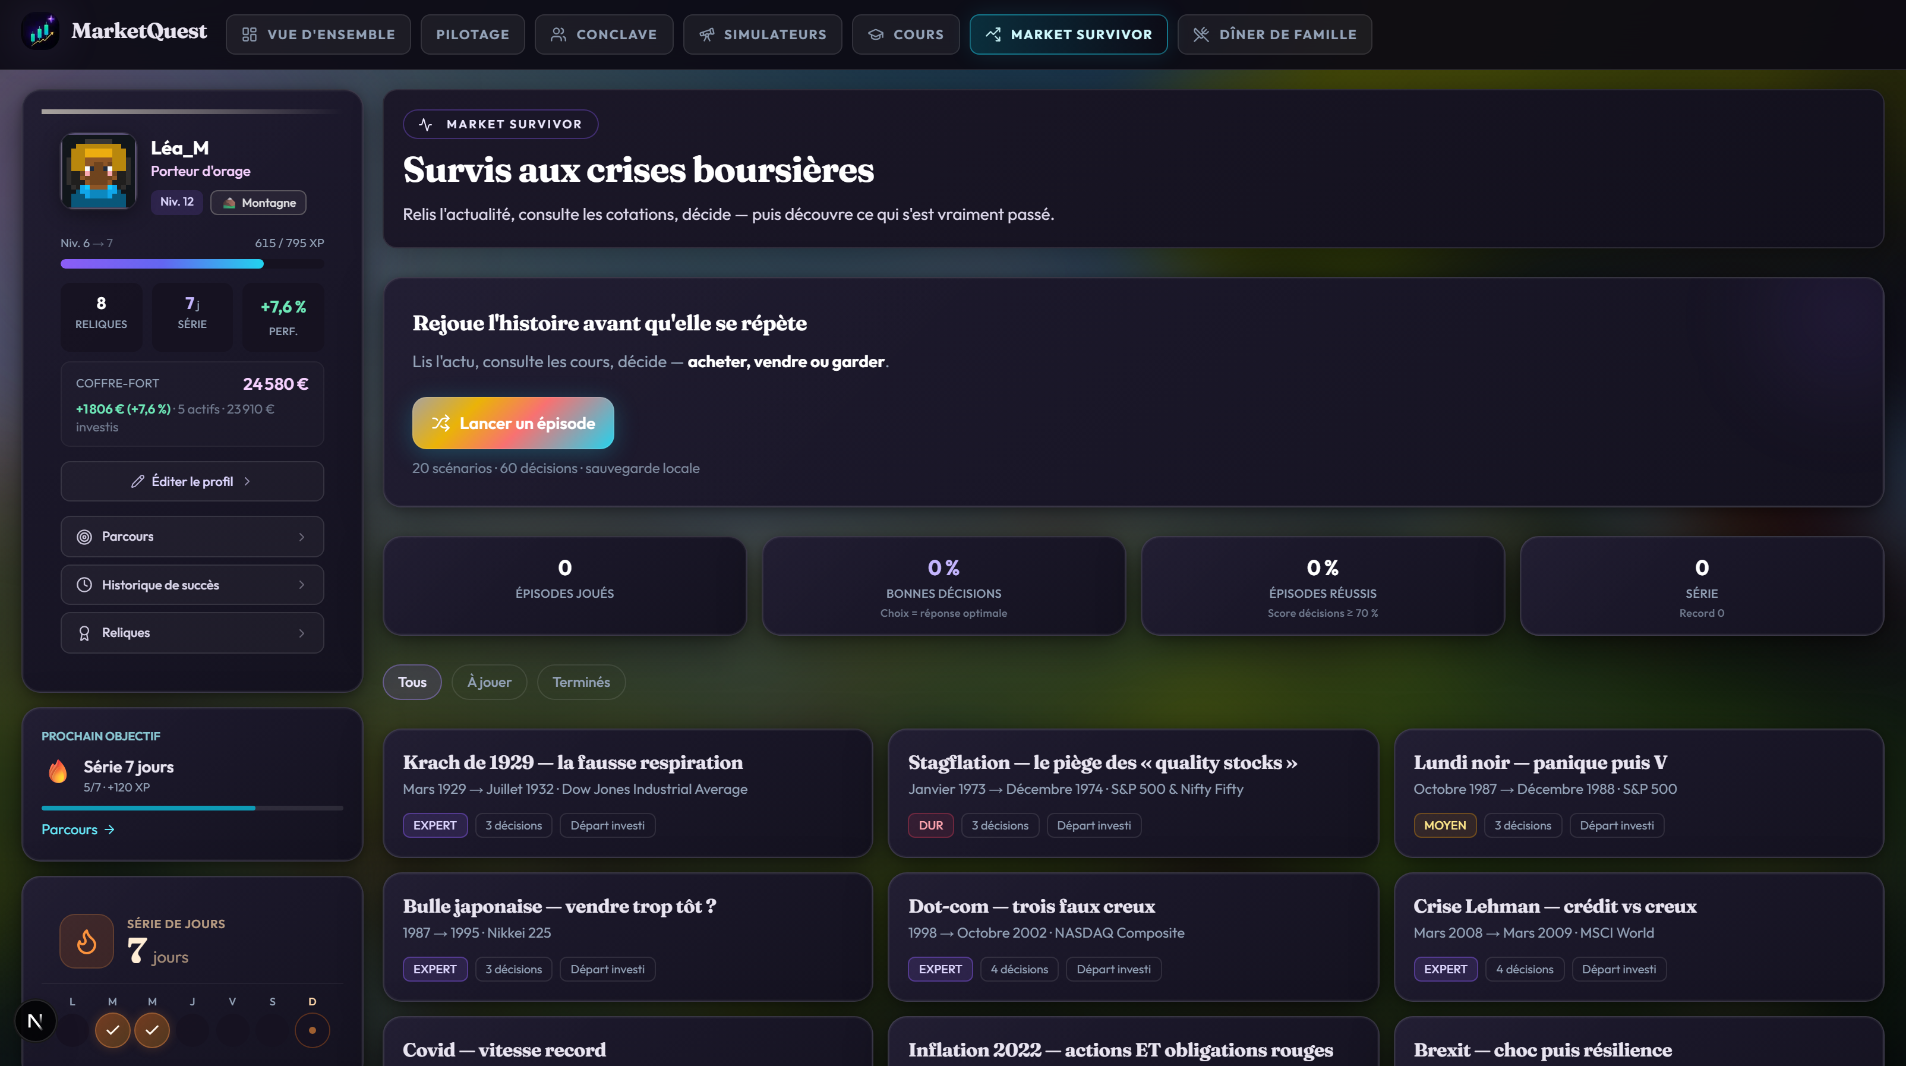Open the Pilotage tab
The height and width of the screenshot is (1066, 1906).
473,35
